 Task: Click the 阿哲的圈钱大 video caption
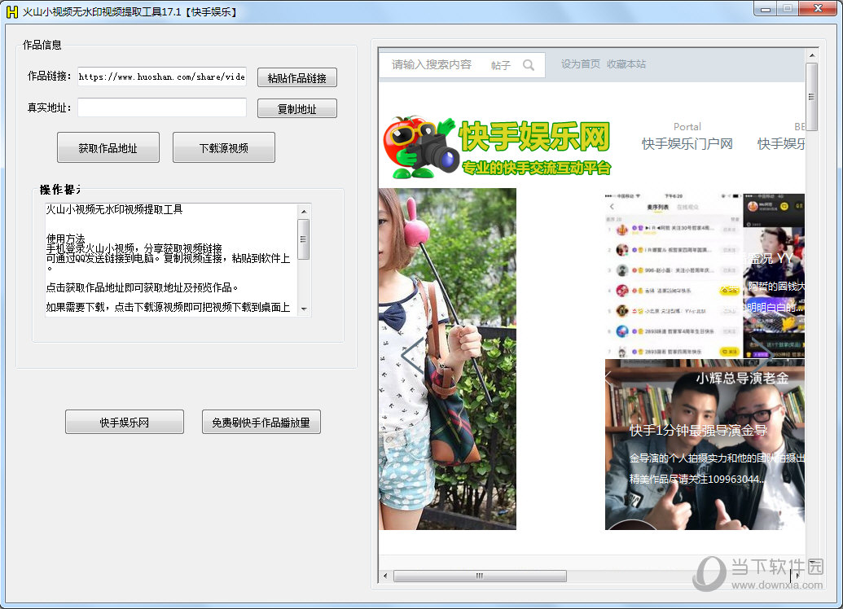coord(776,287)
